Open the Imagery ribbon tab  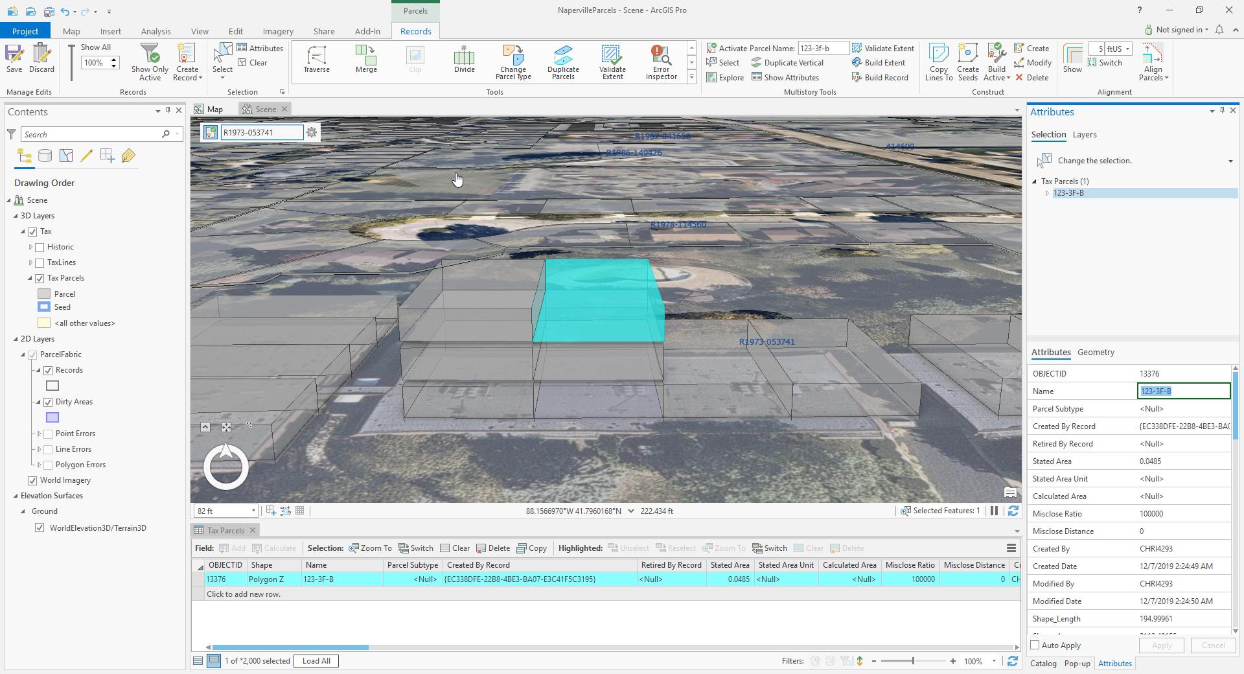pos(278,30)
